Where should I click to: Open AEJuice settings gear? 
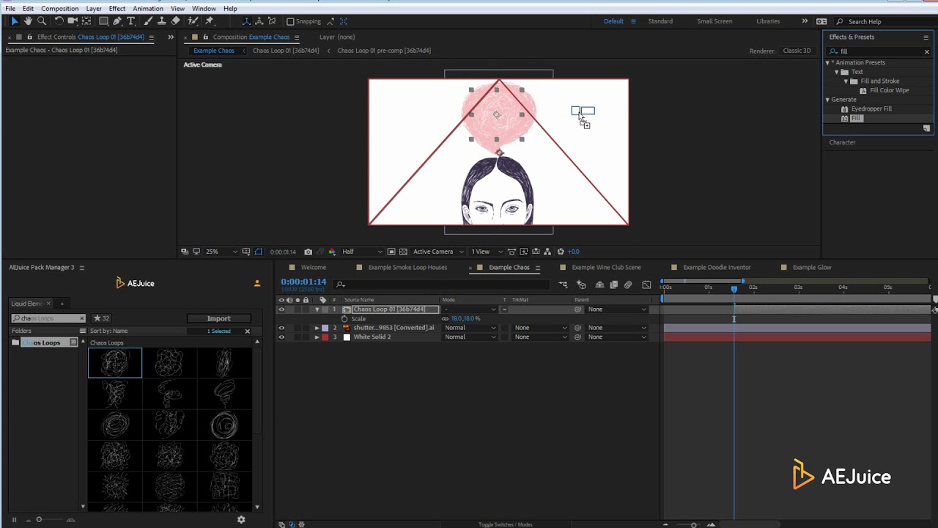click(241, 519)
